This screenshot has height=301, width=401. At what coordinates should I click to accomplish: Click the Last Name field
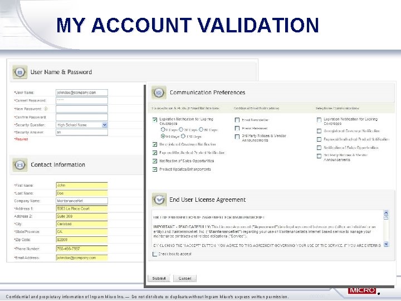click(82, 193)
